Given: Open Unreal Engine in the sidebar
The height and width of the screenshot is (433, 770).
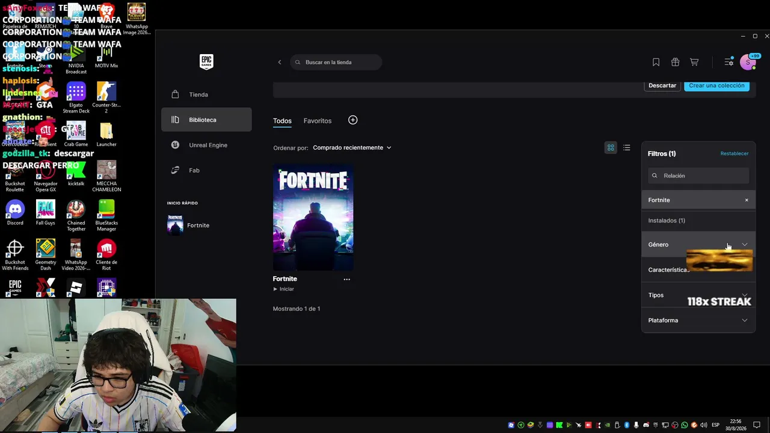Looking at the screenshot, I should coord(206,145).
